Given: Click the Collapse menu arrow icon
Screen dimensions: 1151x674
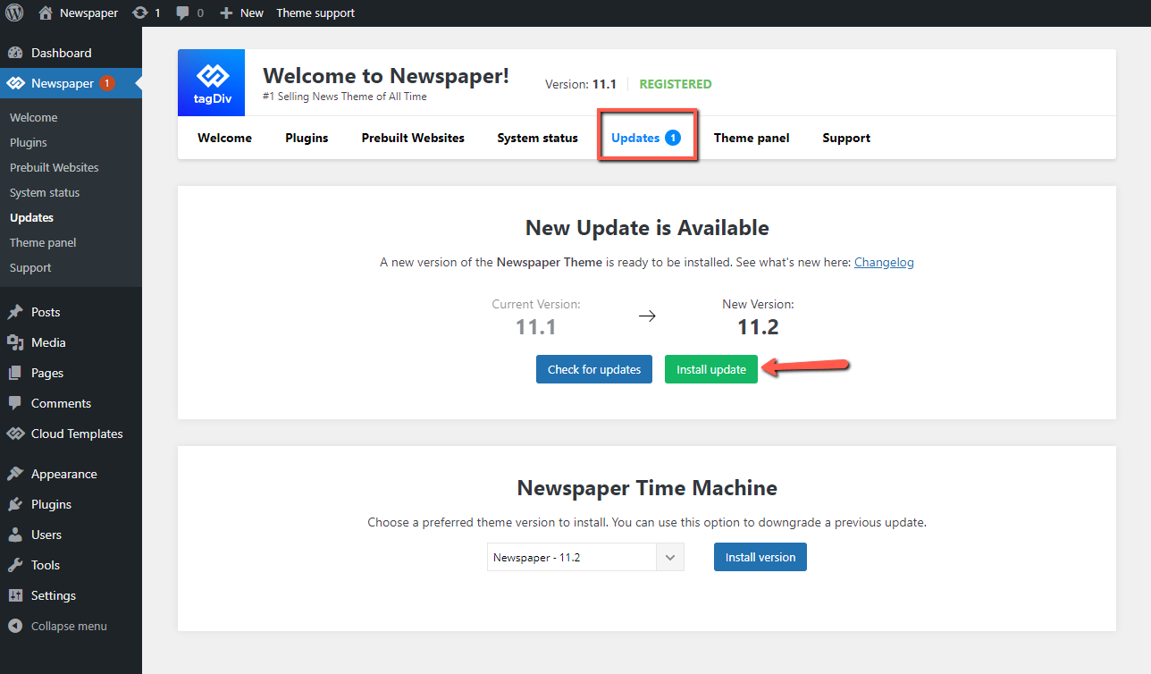Looking at the screenshot, I should [15, 626].
